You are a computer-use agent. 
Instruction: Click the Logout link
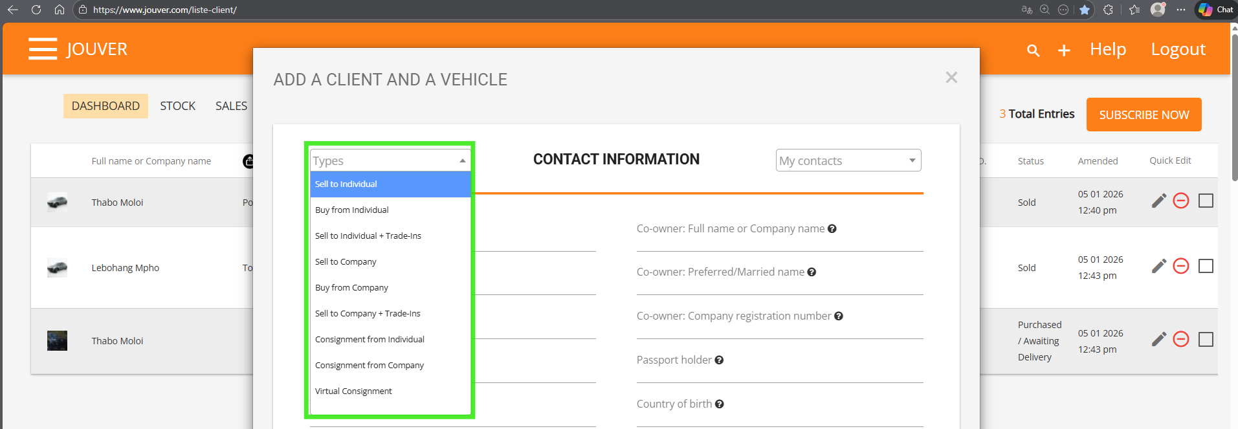pos(1178,50)
